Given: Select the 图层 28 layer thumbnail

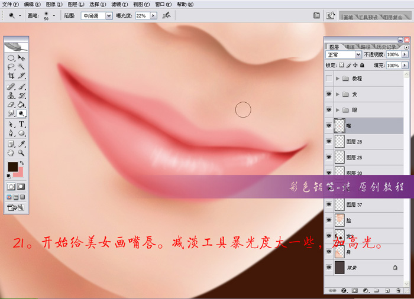Looking at the screenshot, I should [x=339, y=141].
